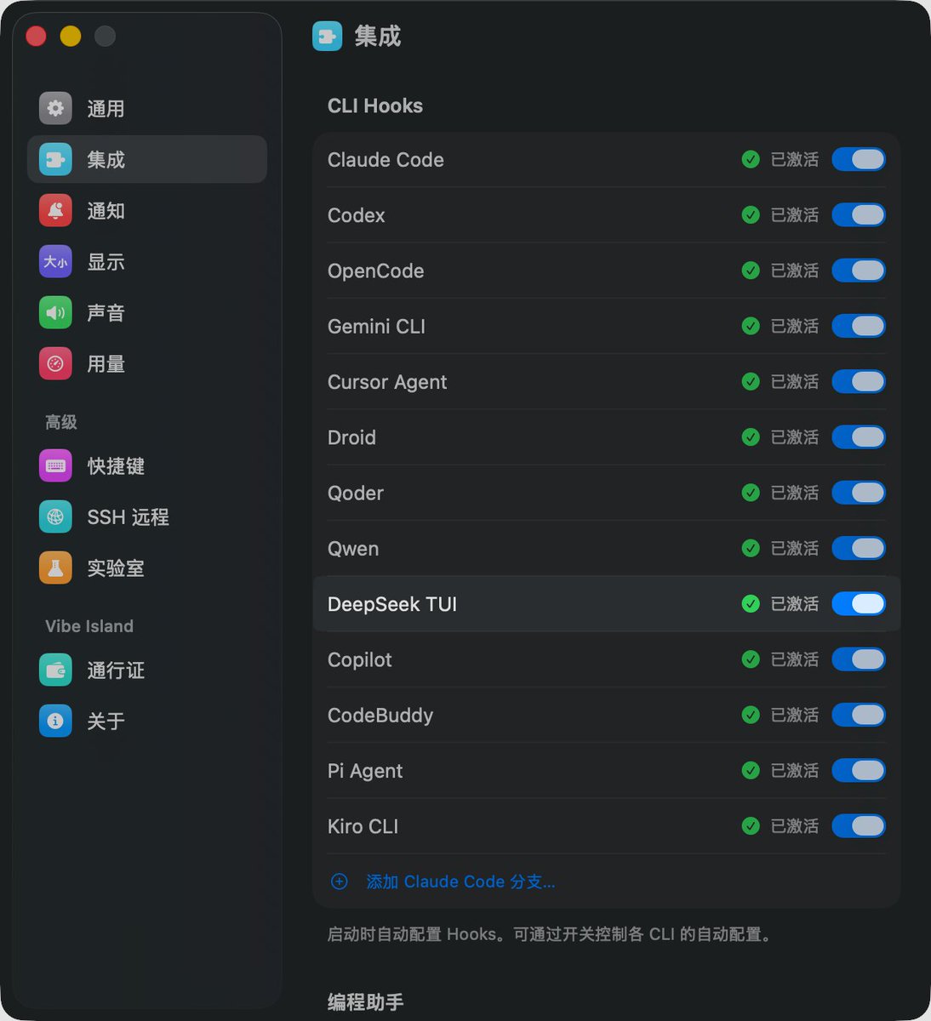
Task: Click green checkmark in Cursor Agent row
Action: coord(751,381)
